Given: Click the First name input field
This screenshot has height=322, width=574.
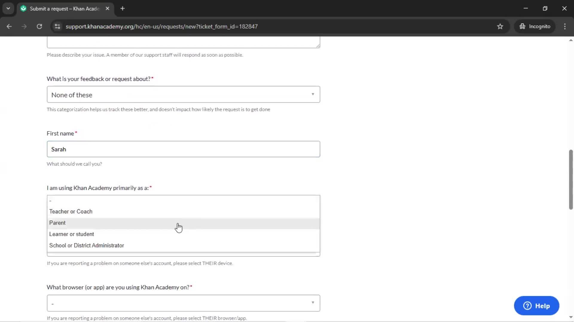Looking at the screenshot, I should [183, 149].
